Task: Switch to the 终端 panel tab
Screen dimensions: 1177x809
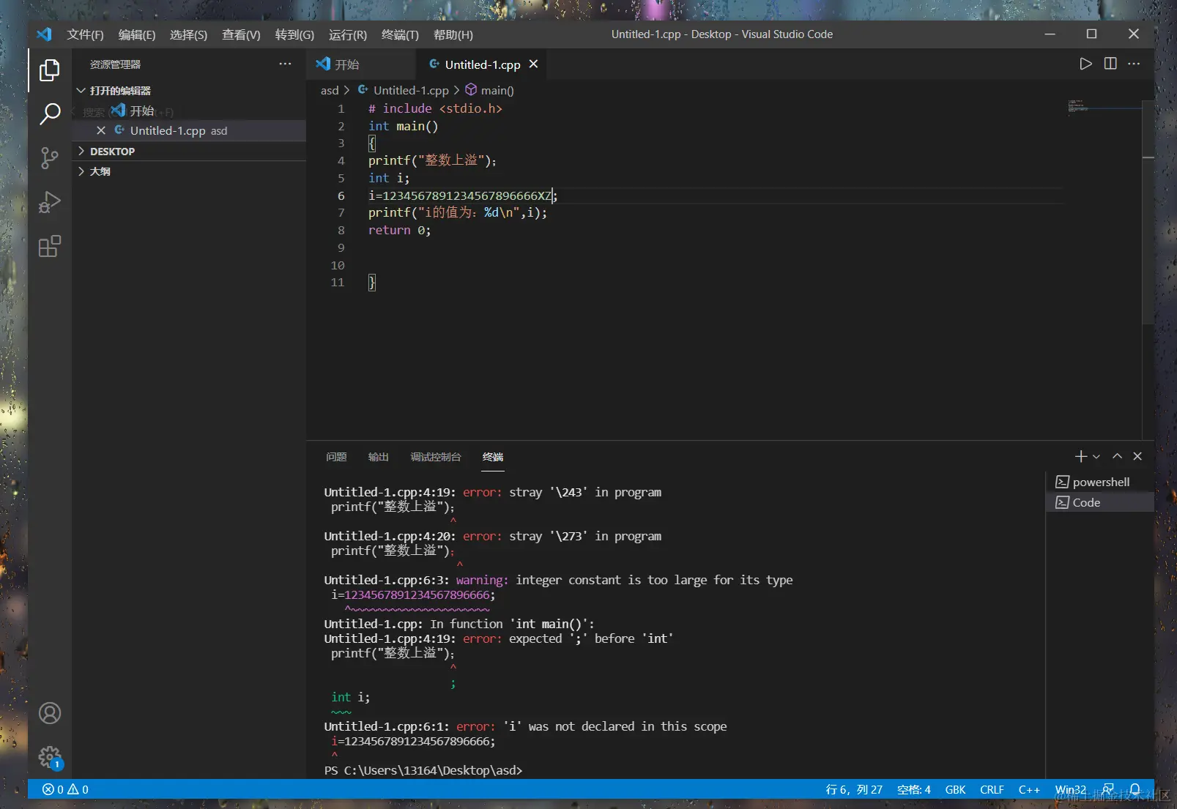Action: [493, 457]
